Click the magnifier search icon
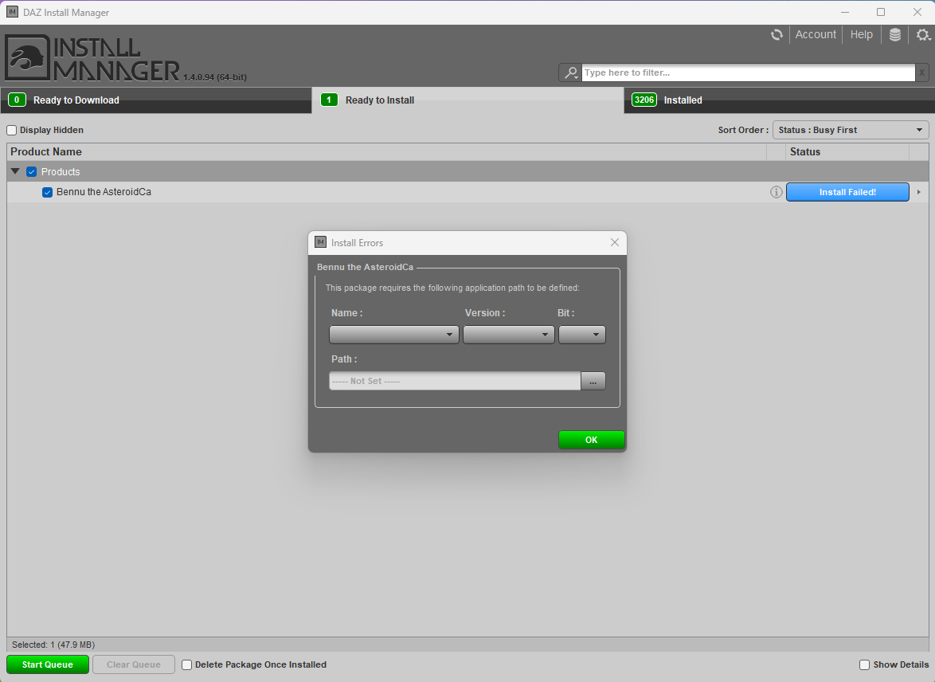 coord(571,73)
